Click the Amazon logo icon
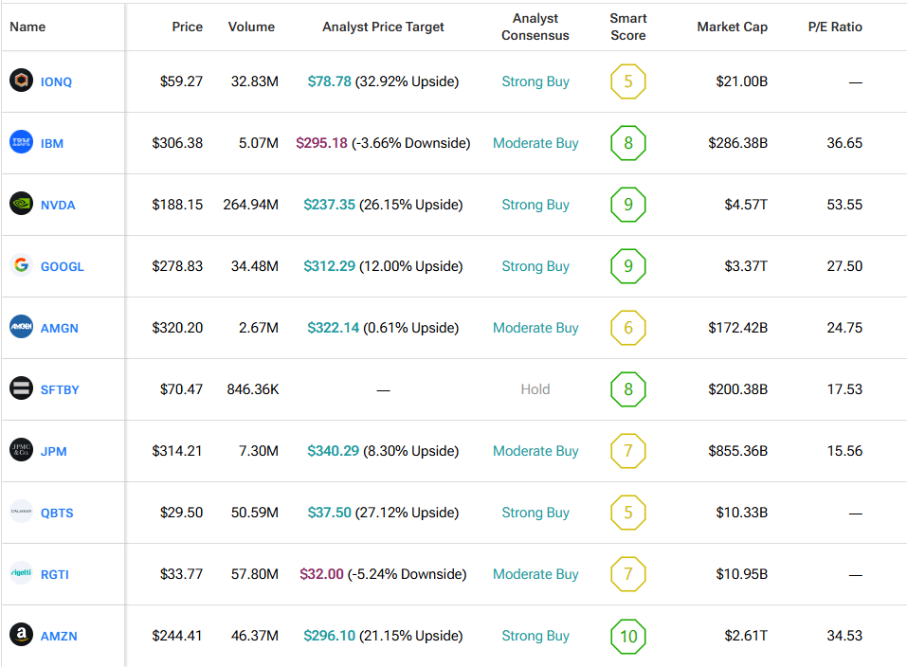Image resolution: width=907 pixels, height=667 pixels. (21, 636)
